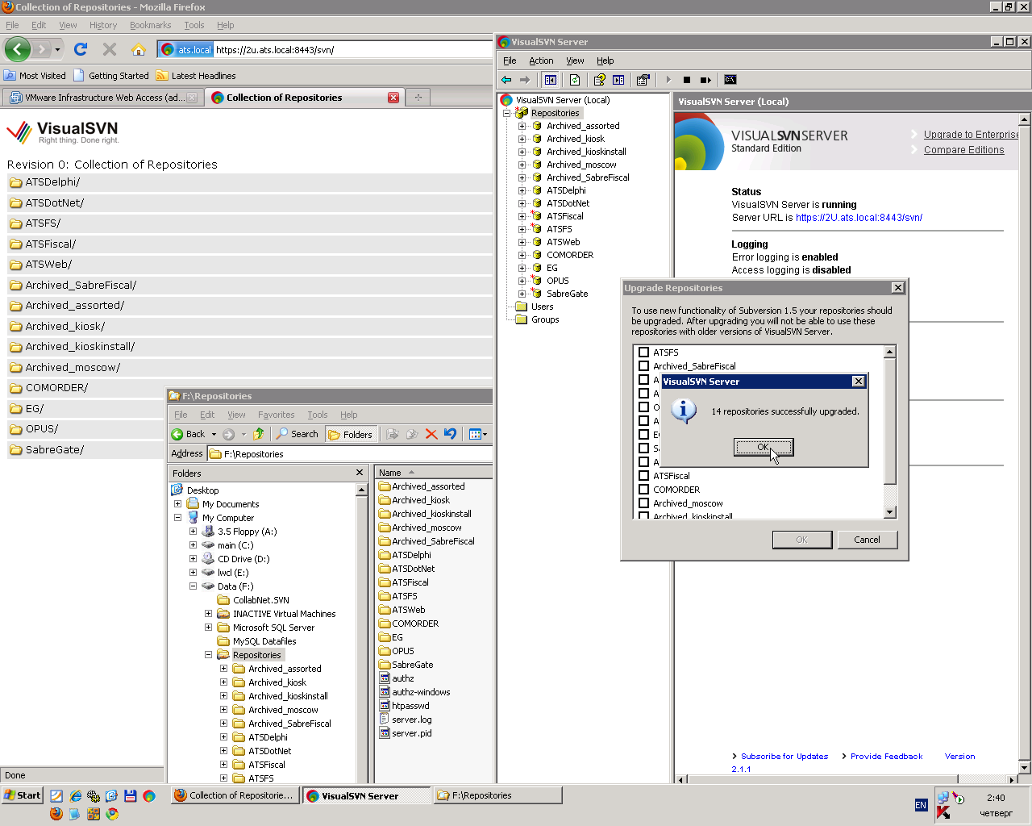Screen dimensions: 1032x826
Task: Check the COMORDER checkbox in the upgrade list
Action: pyautogui.click(x=643, y=490)
